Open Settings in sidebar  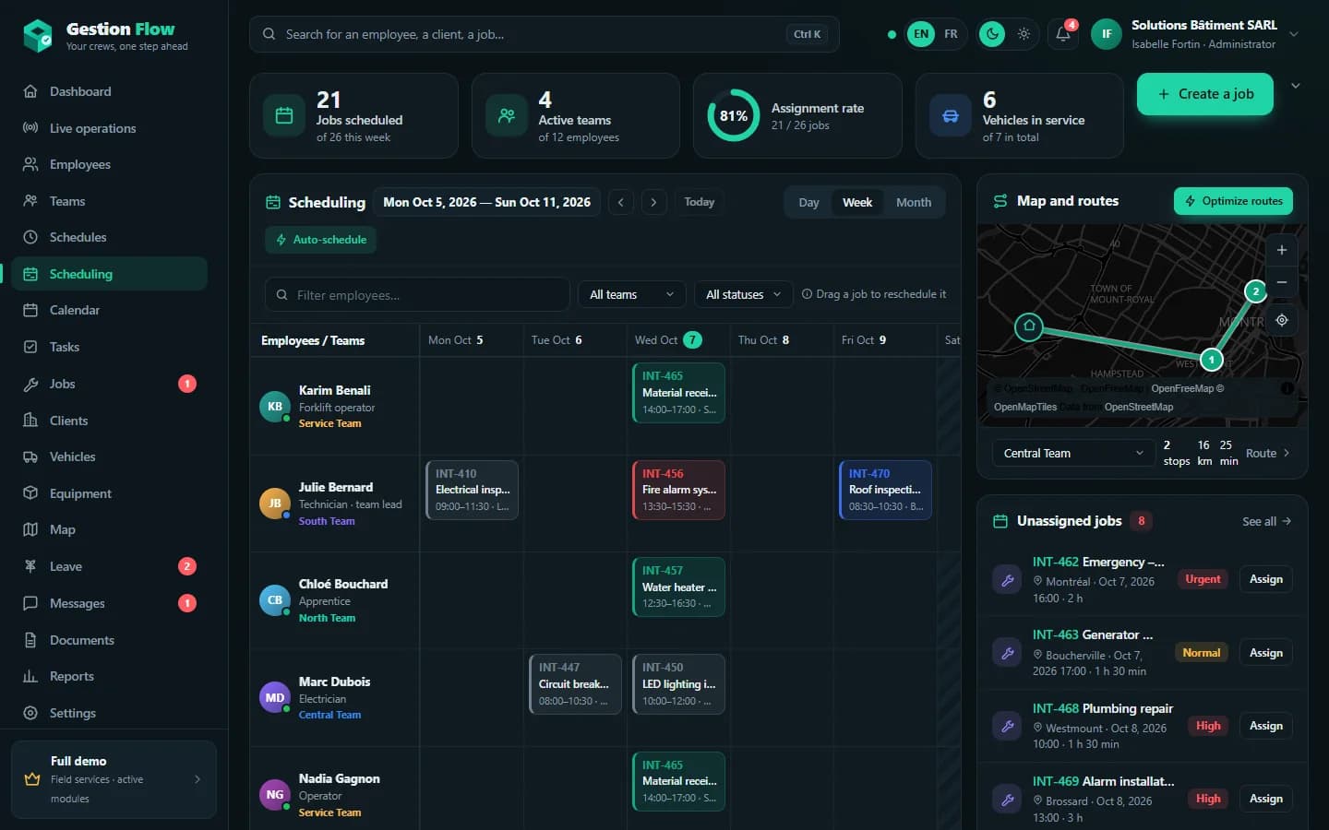(x=109, y=713)
